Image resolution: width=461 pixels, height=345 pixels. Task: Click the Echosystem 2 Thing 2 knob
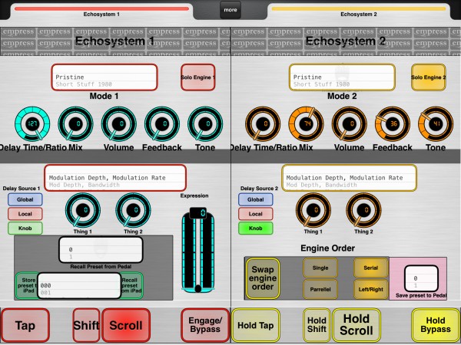[363, 210]
